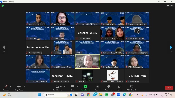The height and width of the screenshot is (98, 175).
Task: Start sharing with Share Screen
Action: (x=85, y=88)
